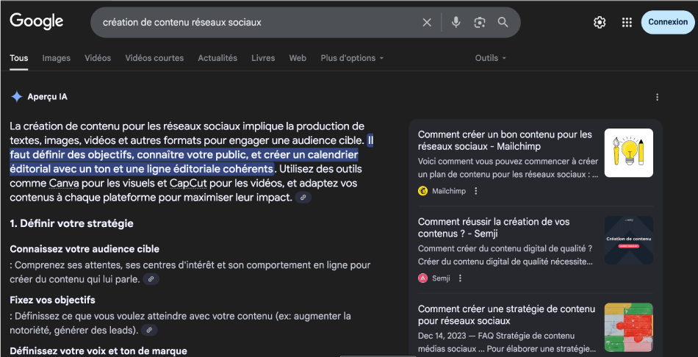Open 'Comment créer une stratégie de contenu' link
This screenshot has height=357, width=698.
(506, 314)
